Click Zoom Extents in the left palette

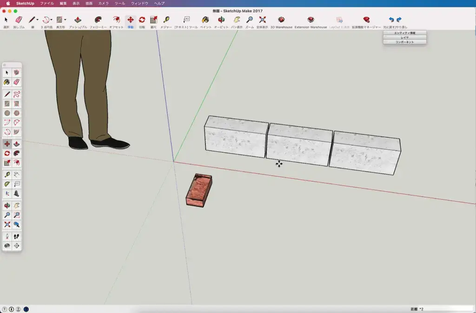coord(7,224)
